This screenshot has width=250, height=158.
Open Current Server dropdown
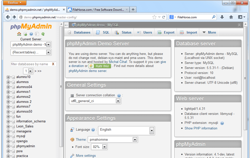(31, 44)
